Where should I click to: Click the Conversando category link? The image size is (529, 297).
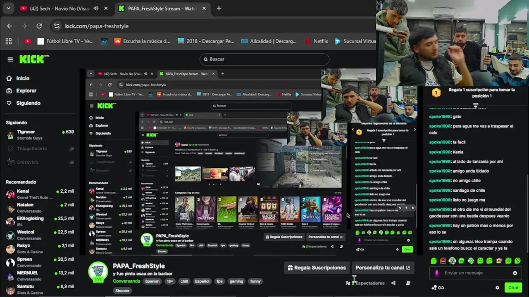tap(126, 281)
